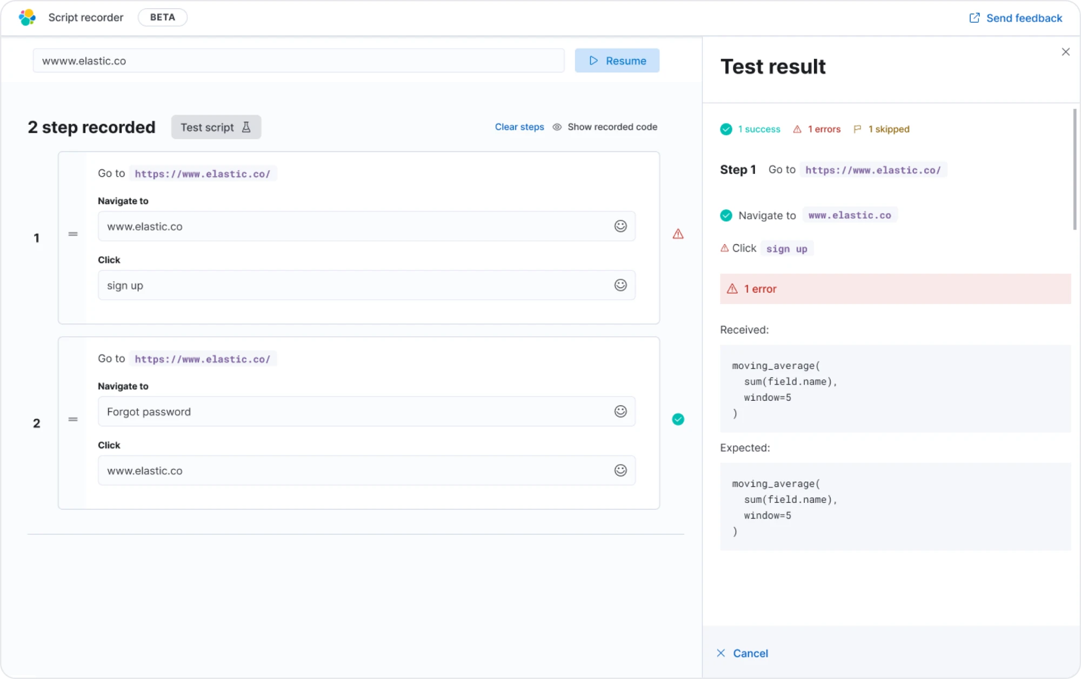Click the drag handle of step 1
Viewport: 1081px width, 679px height.
tap(73, 234)
